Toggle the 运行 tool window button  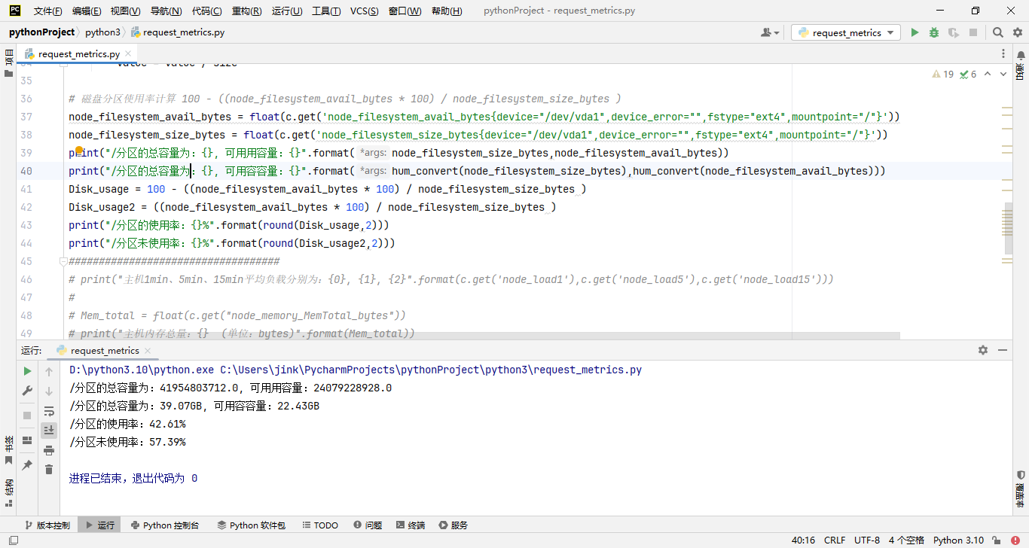[x=99, y=525]
